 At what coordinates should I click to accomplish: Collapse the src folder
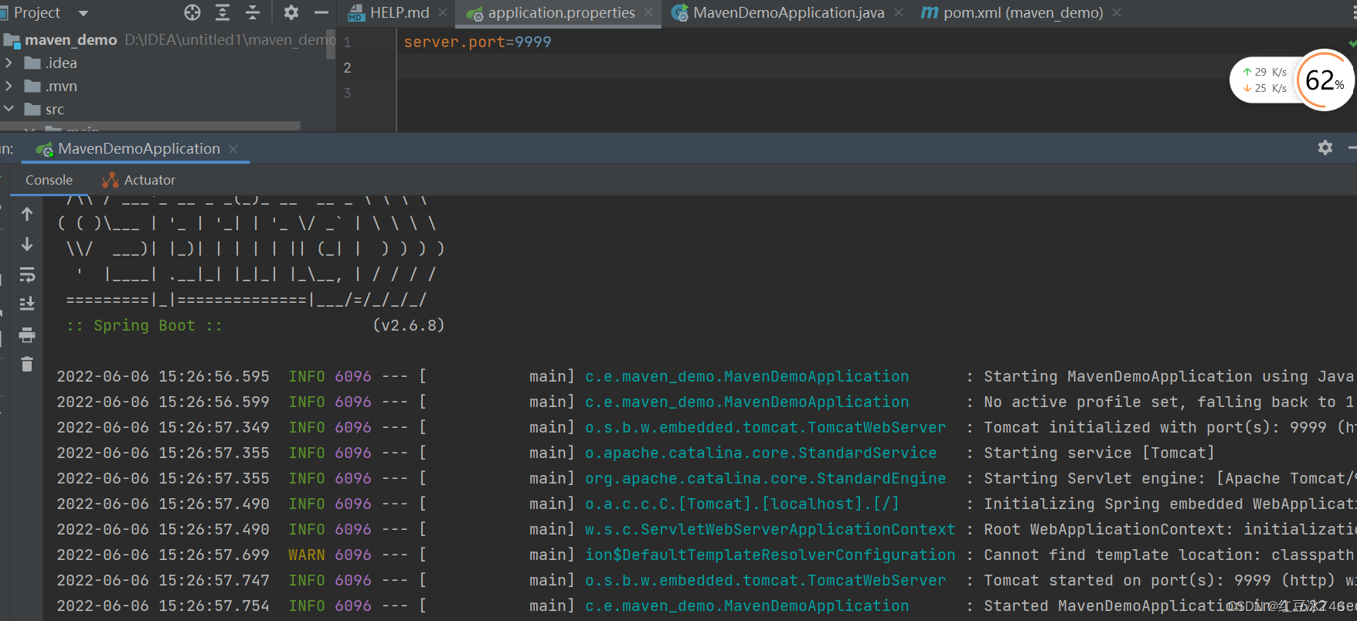(9, 109)
